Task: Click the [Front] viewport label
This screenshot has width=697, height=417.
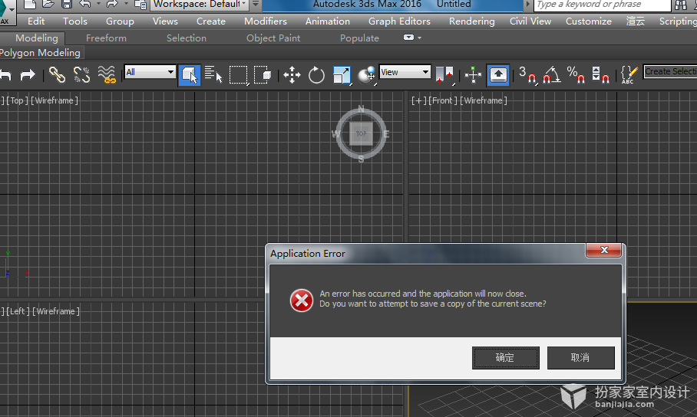Action: tap(442, 101)
